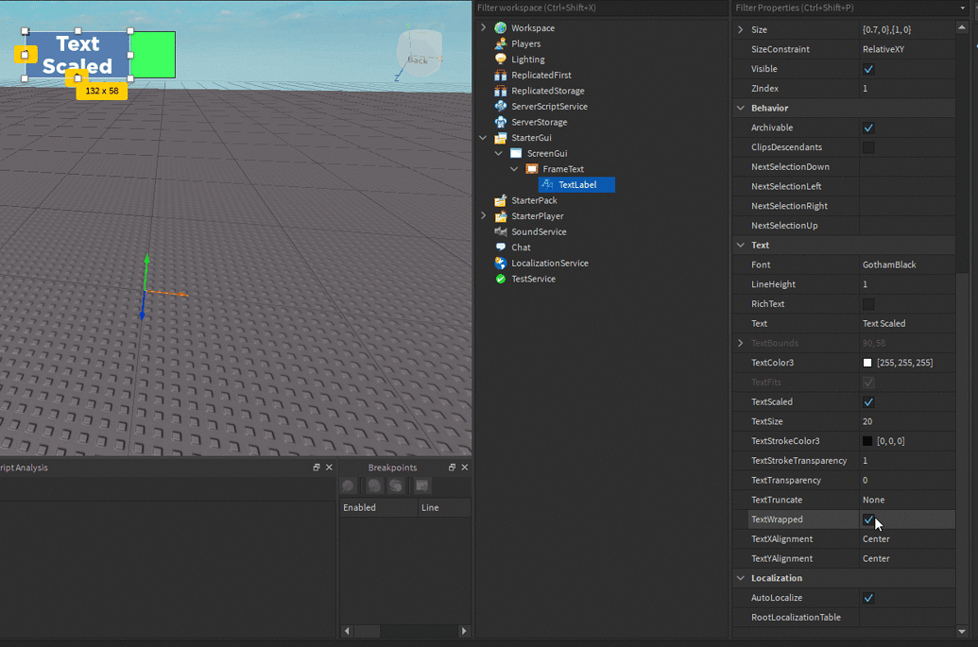The width and height of the screenshot is (978, 647).
Task: Click the single breakpoint icon in Breakpoints toolbar
Action: pyautogui.click(x=349, y=485)
